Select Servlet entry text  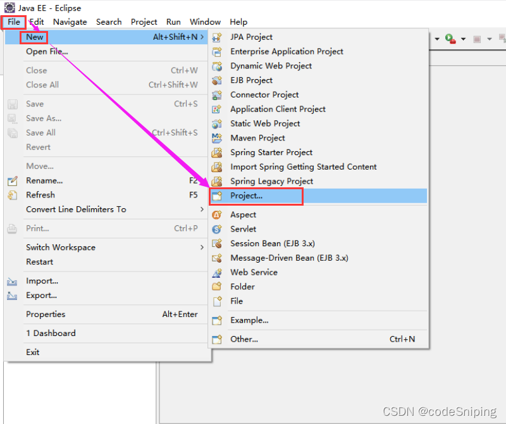pyautogui.click(x=243, y=229)
